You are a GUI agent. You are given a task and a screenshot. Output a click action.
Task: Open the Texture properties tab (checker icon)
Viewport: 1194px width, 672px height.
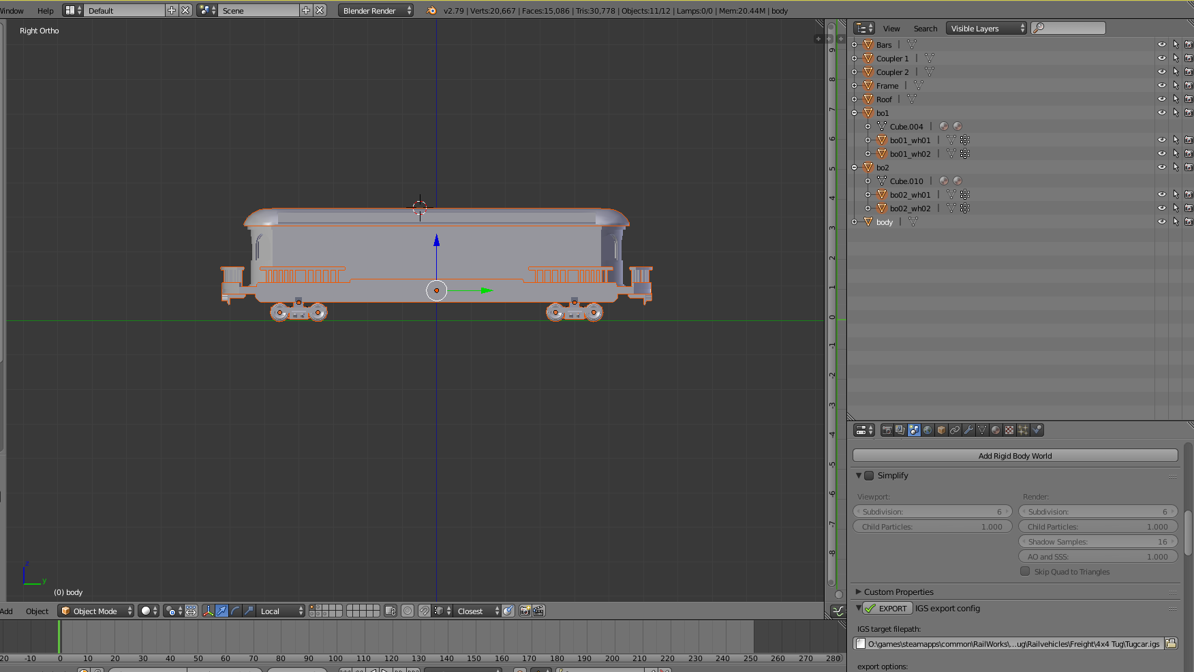click(1009, 430)
